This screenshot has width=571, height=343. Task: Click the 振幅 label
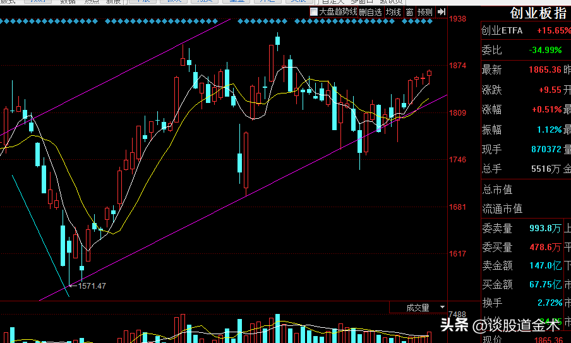pyautogui.click(x=491, y=129)
